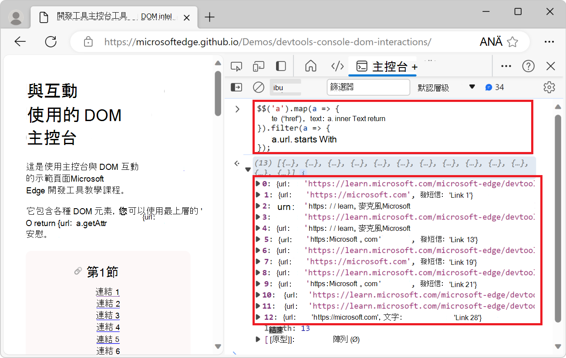
Task: Type in the 篩選器 filter box
Action: 368,87
